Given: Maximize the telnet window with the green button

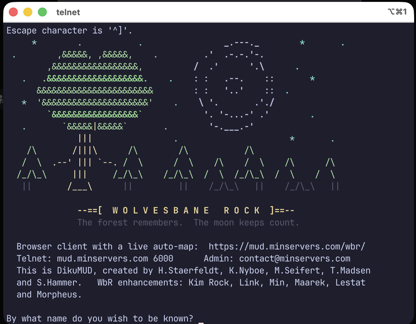Looking at the screenshot, I should (x=42, y=12).
